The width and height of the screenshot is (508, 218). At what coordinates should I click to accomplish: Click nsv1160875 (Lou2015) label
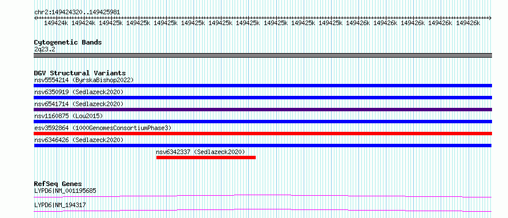click(68, 116)
